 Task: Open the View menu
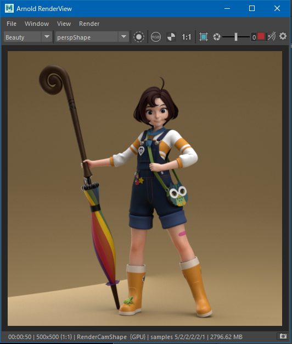click(x=64, y=24)
